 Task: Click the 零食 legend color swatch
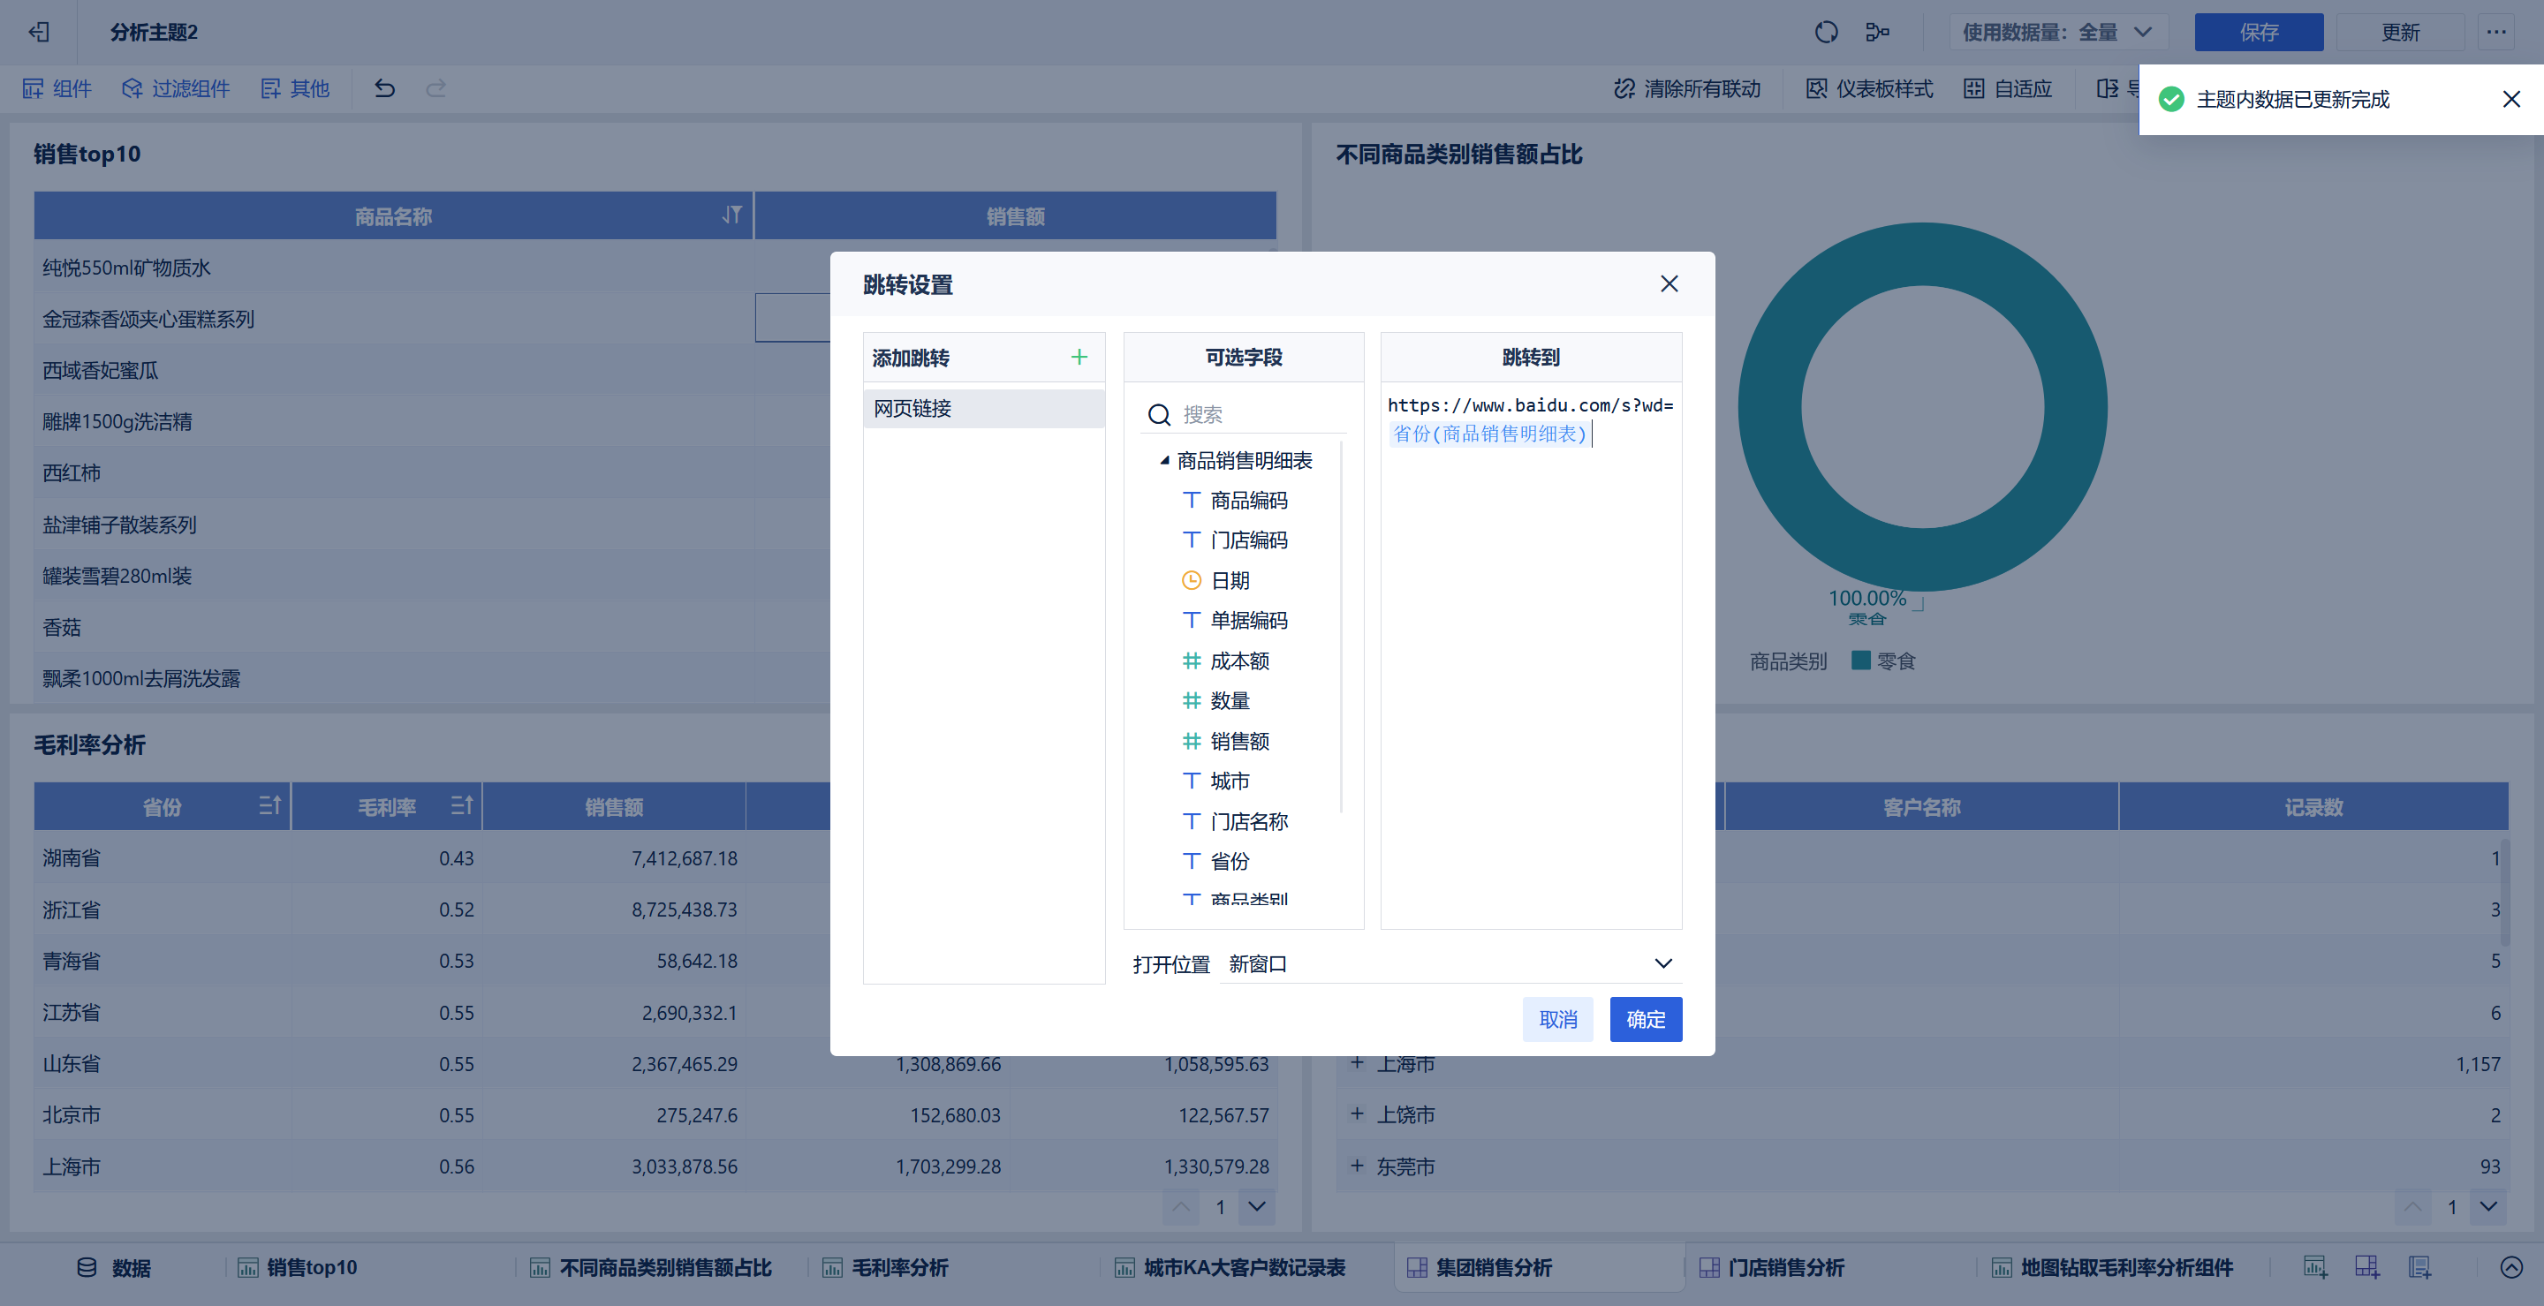click(x=1860, y=661)
